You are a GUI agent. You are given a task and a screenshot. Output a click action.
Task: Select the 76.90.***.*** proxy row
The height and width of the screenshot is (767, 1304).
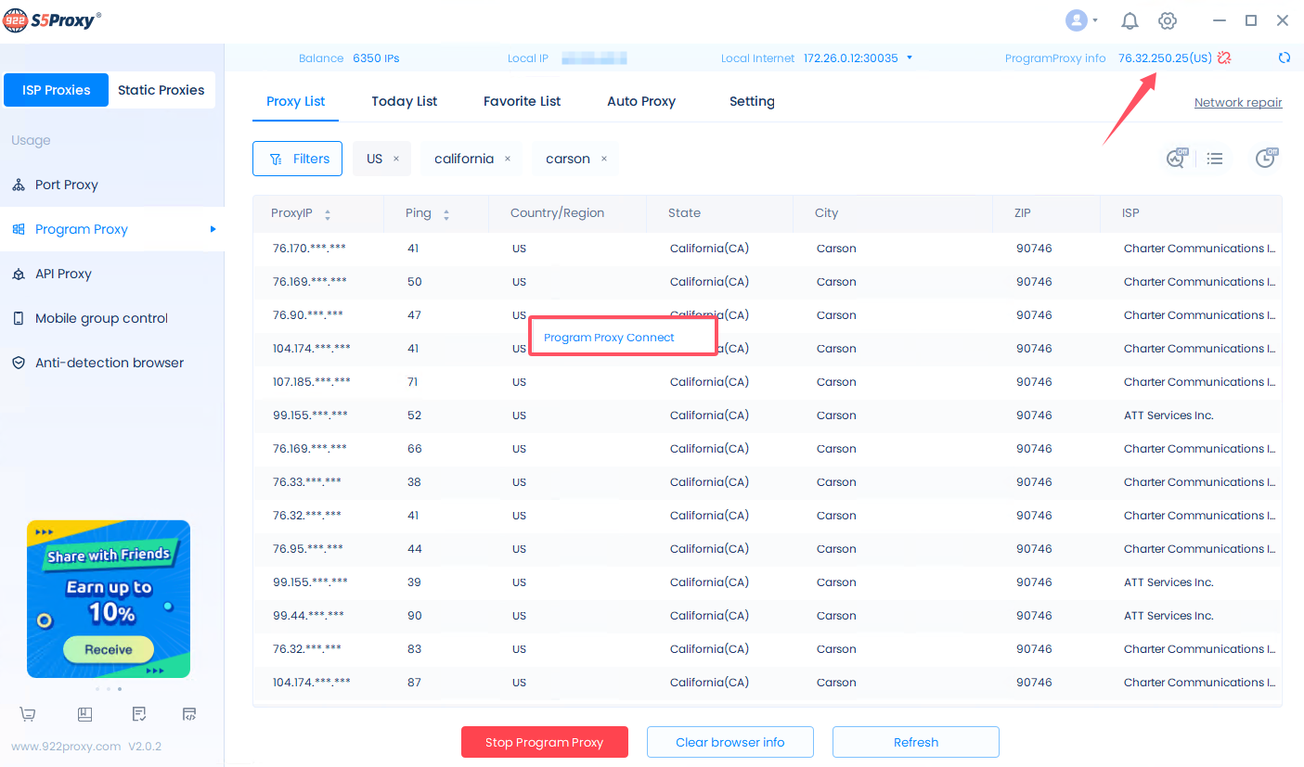[767, 315]
